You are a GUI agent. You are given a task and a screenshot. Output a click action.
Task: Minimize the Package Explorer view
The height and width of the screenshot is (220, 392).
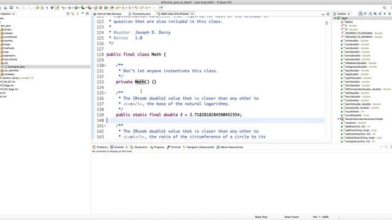coord(83,13)
